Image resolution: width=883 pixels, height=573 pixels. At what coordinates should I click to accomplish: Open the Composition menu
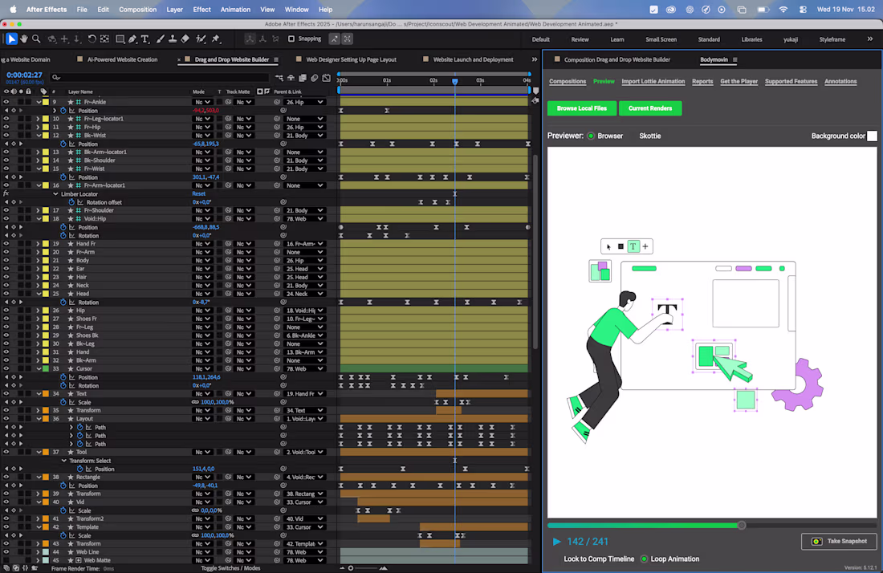click(x=137, y=10)
